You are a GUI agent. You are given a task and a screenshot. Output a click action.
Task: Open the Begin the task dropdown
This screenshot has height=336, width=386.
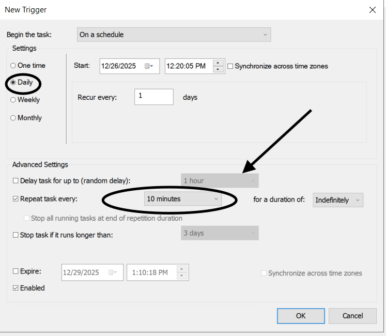[x=174, y=35]
